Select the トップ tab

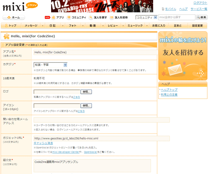point(11,25)
